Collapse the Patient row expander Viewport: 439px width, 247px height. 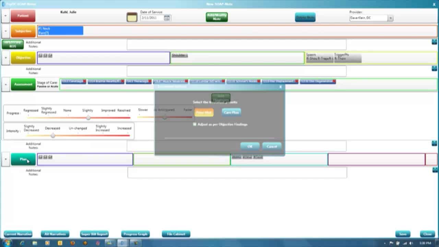click(5, 16)
